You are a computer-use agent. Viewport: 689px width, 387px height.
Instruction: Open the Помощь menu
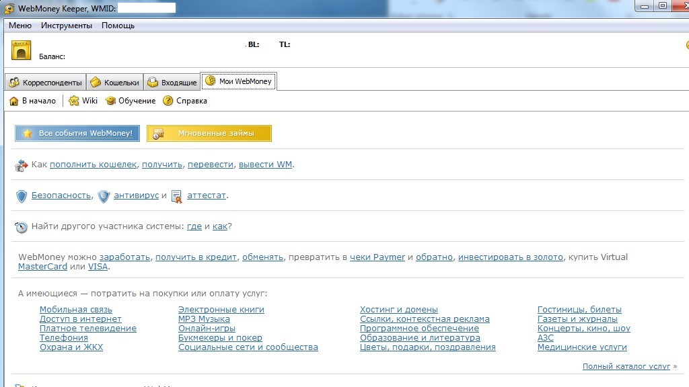[118, 26]
